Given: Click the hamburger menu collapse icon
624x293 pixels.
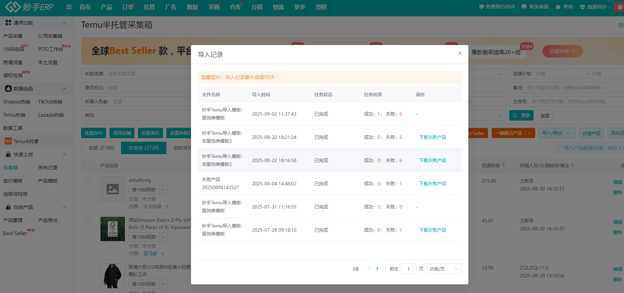Looking at the screenshot, I should (x=69, y=7).
